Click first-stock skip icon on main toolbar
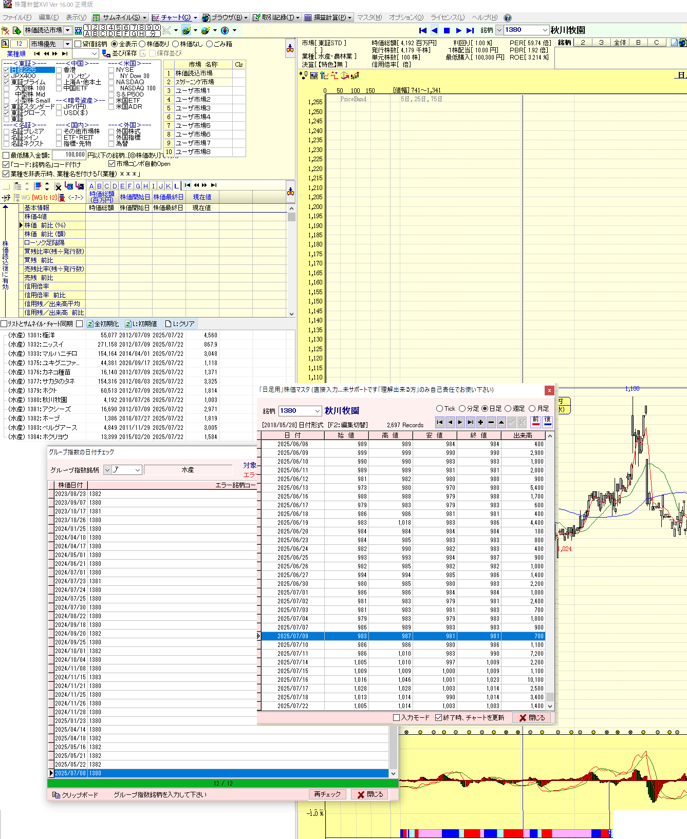687x839 pixels. pyautogui.click(x=423, y=30)
